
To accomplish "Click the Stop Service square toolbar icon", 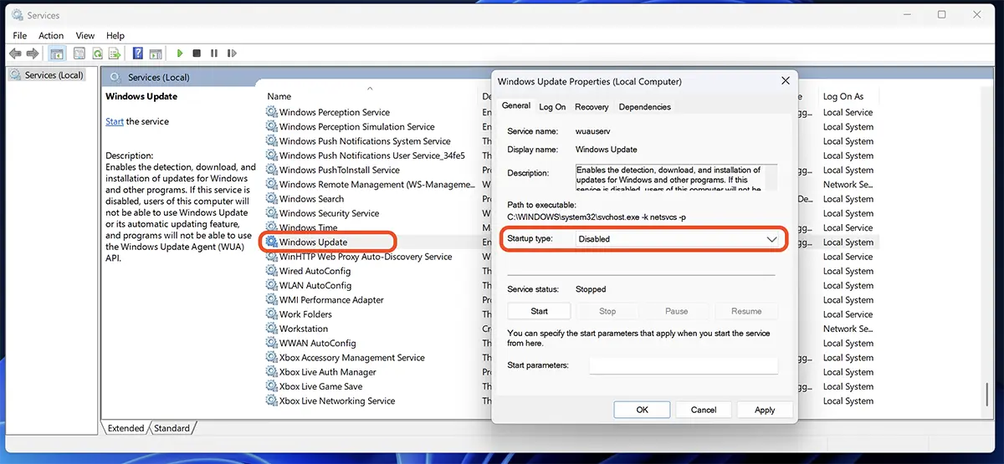I will coord(197,54).
